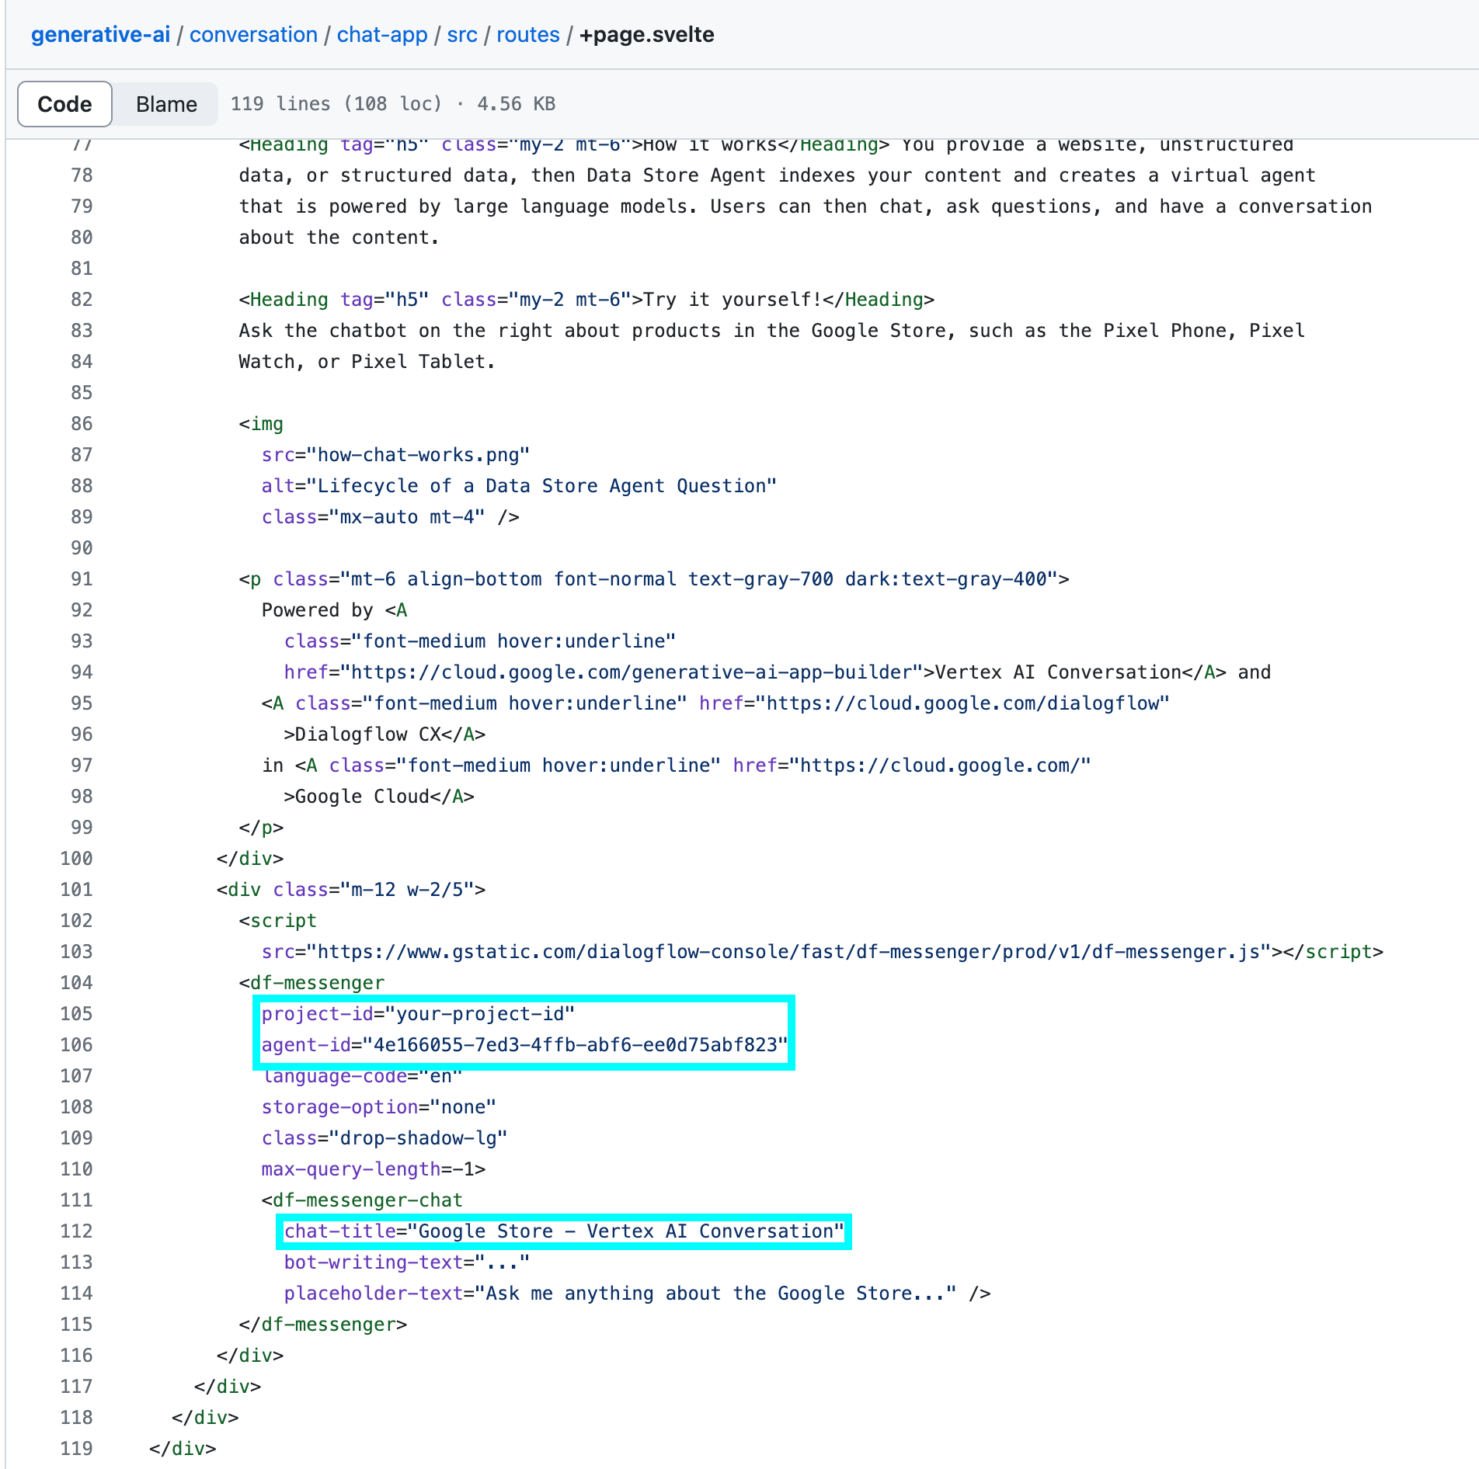
Task: Click the '119 lines (108 loc)' file info
Action: [x=336, y=104]
